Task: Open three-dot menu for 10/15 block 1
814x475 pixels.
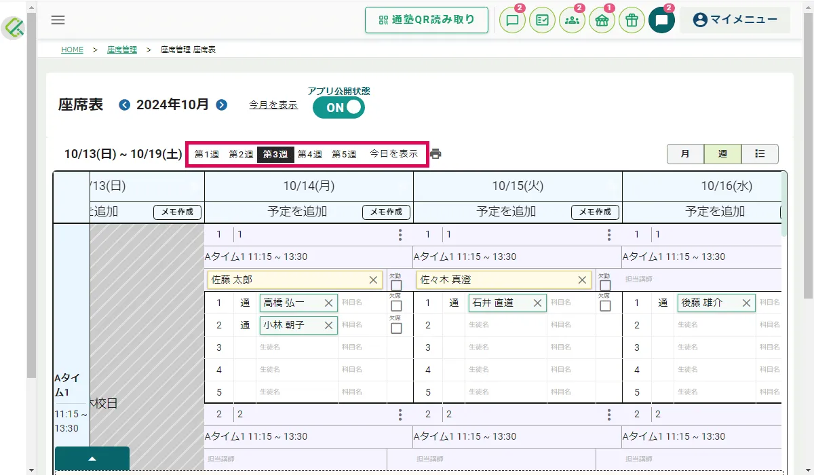Action: tap(609, 235)
